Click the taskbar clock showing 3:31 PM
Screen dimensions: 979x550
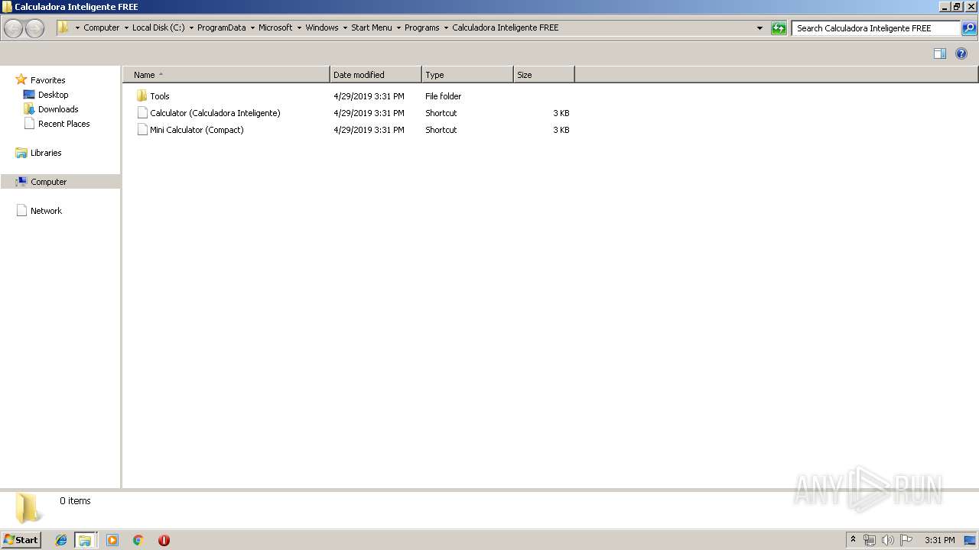(939, 540)
